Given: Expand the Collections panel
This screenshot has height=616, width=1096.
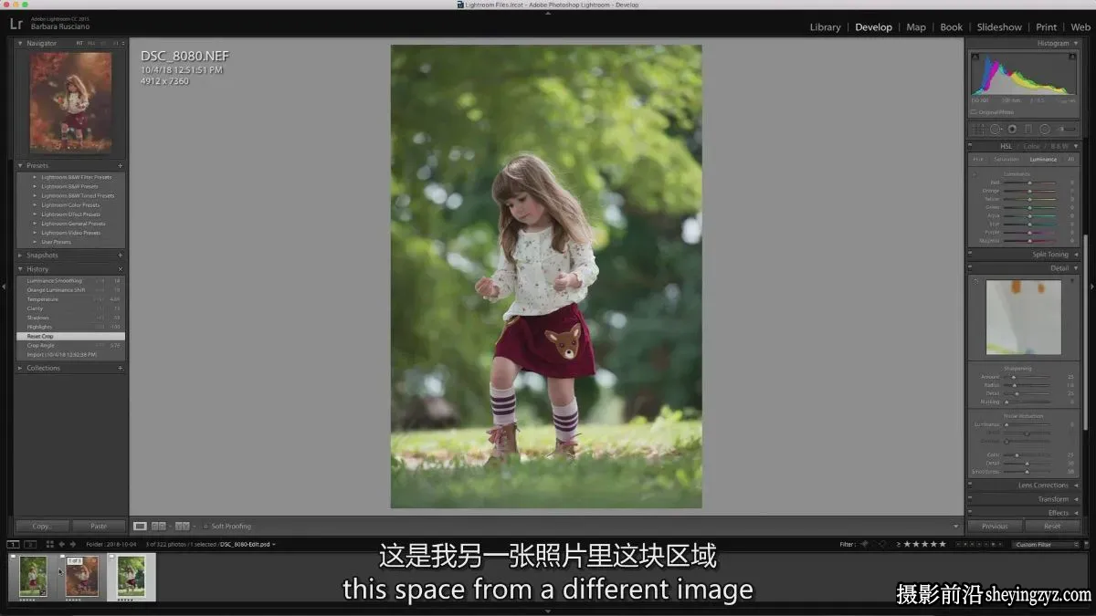Looking at the screenshot, I should coord(21,368).
